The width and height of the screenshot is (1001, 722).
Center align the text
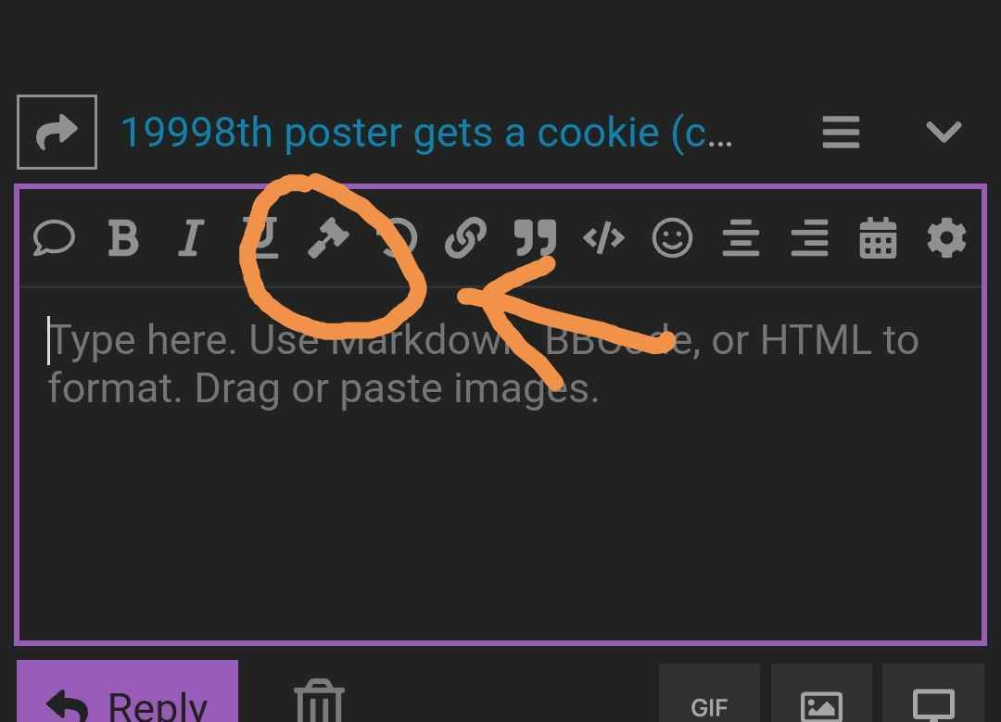[741, 238]
